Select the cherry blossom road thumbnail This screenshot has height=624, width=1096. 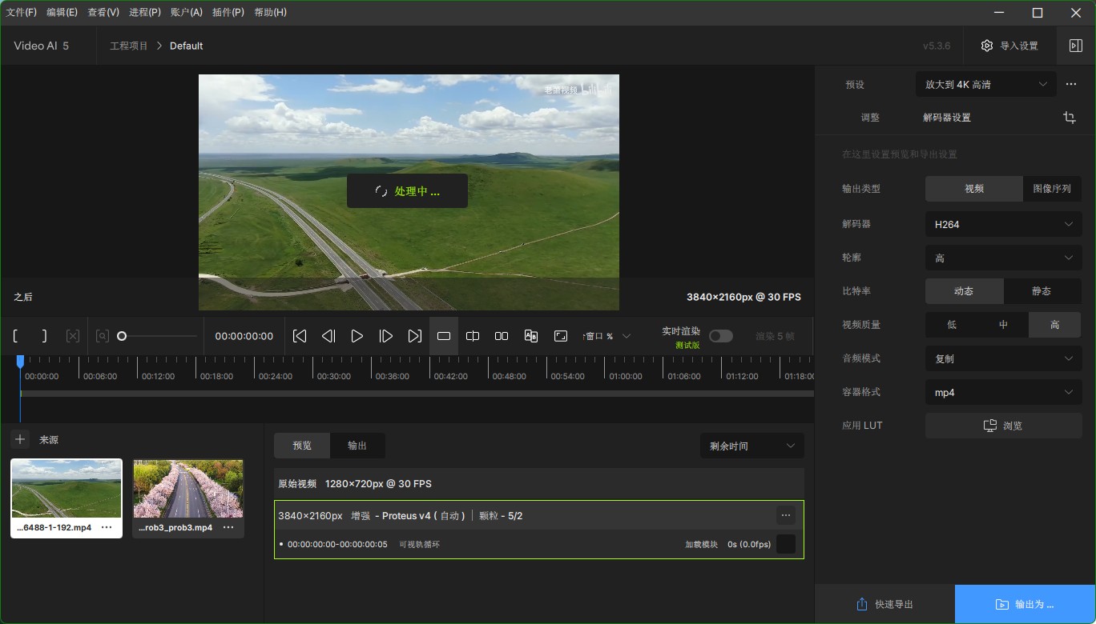coord(188,489)
